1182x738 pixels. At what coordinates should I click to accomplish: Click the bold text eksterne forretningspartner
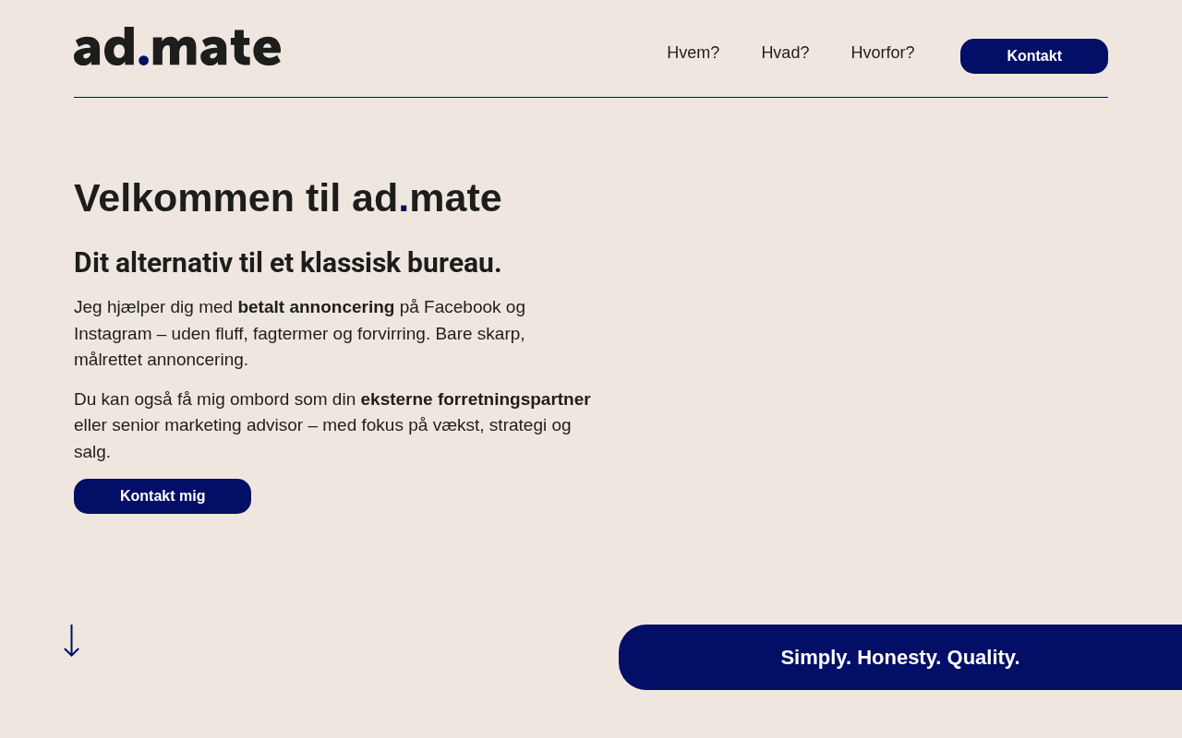click(x=475, y=399)
